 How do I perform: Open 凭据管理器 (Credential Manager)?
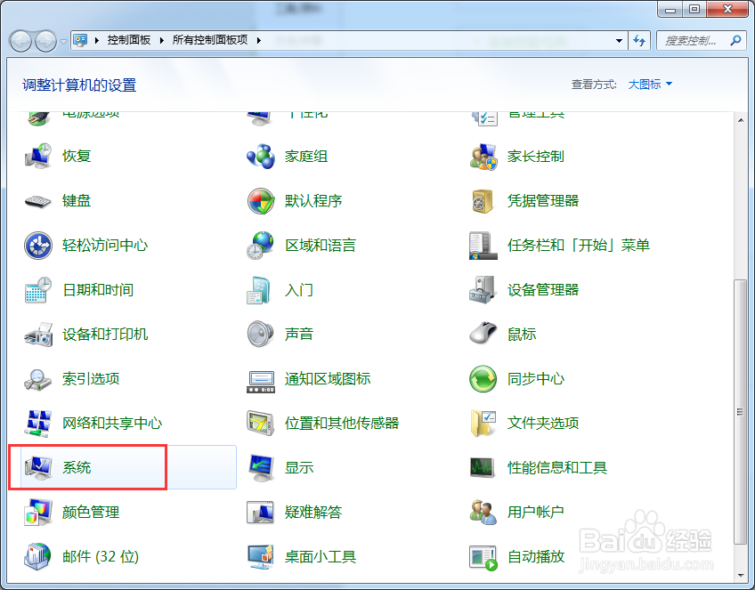544,201
